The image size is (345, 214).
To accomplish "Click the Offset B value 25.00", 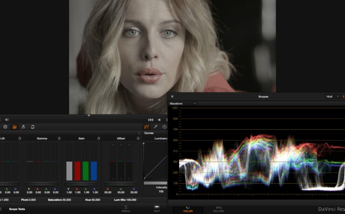I will click(134, 192).
